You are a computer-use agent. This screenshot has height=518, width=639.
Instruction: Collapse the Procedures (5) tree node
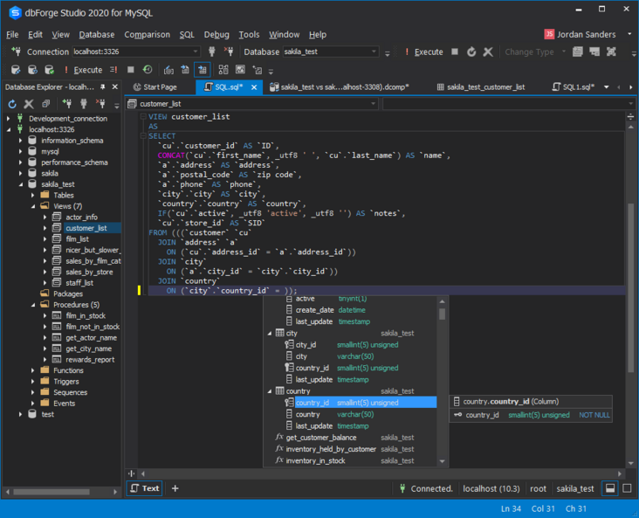click(33, 305)
